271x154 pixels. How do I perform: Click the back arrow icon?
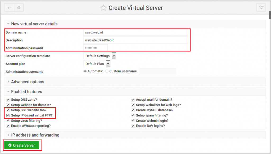point(9,8)
